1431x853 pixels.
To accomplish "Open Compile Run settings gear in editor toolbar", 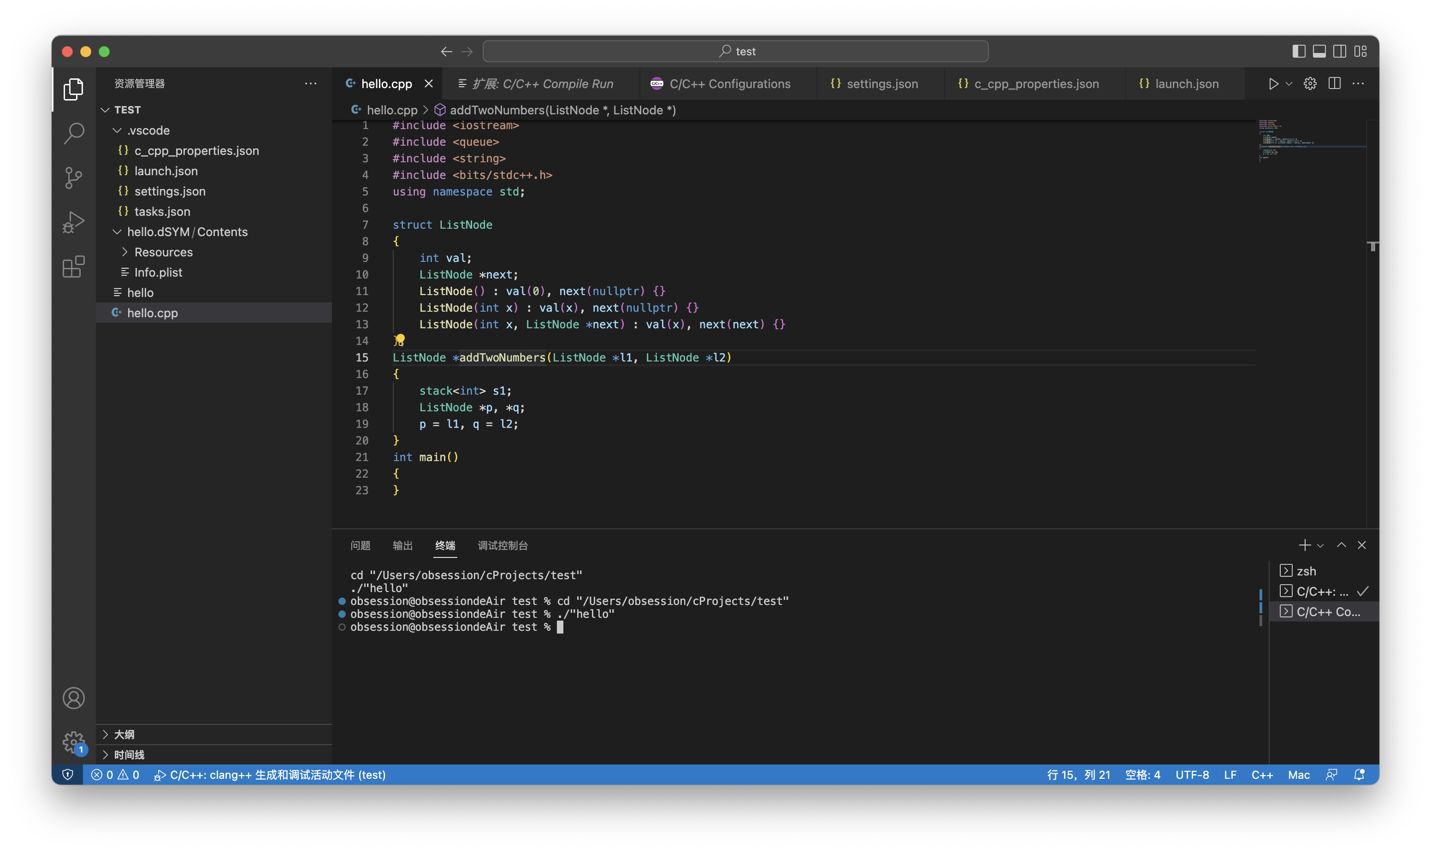I will click(1310, 84).
